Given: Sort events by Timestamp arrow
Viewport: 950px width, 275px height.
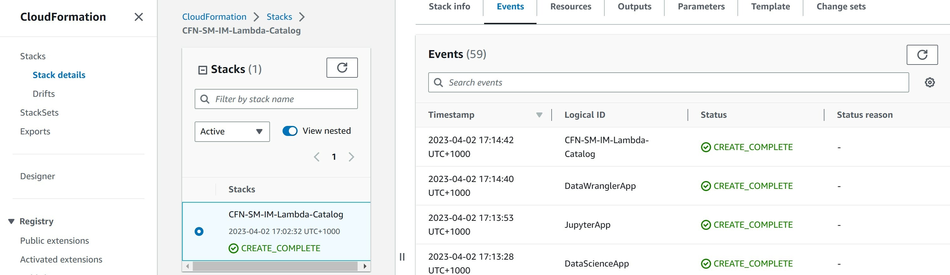Looking at the screenshot, I should pyautogui.click(x=539, y=115).
